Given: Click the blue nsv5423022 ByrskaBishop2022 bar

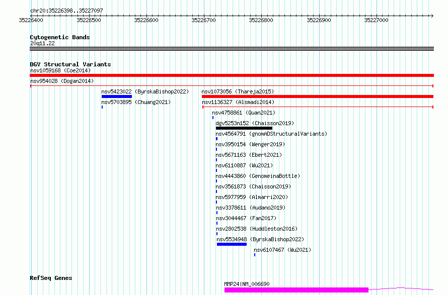Looking at the screenshot, I should (x=117, y=96).
